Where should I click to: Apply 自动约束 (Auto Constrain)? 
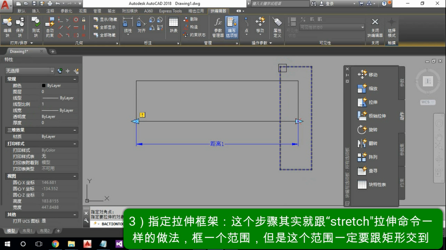coord(50,27)
